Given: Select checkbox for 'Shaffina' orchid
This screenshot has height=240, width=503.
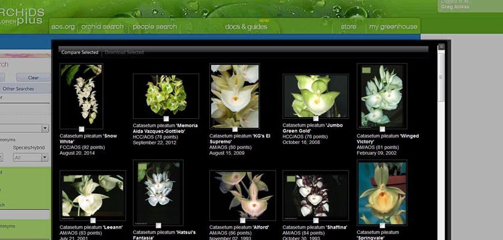Looking at the screenshot, I should pyautogui.click(x=316, y=220).
